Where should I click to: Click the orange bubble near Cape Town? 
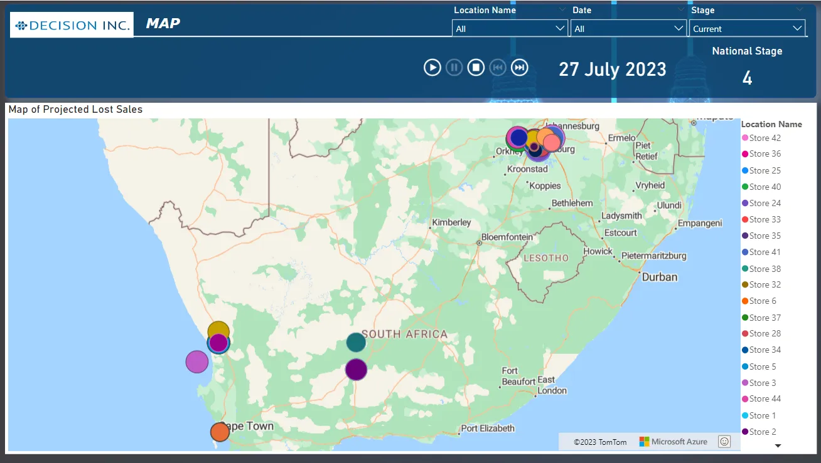coord(220,432)
